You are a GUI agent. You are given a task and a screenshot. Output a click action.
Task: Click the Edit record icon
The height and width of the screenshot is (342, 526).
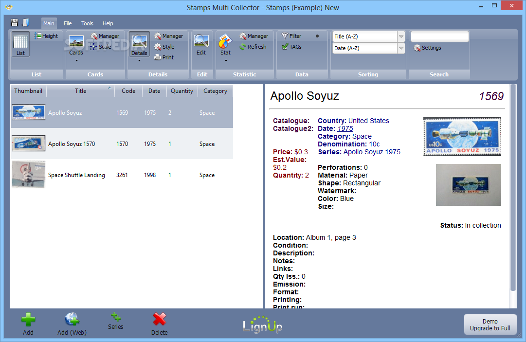coord(201,45)
